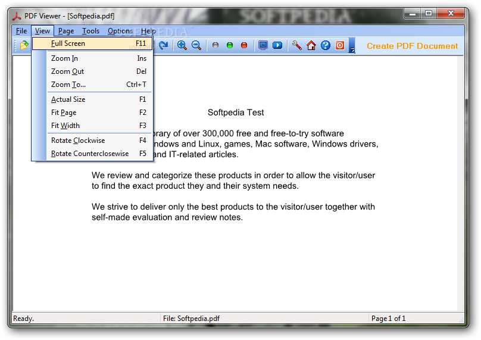Screen dimensions: 481x340
Task: Click the gray round toolbar button
Action: pyautogui.click(x=215, y=45)
